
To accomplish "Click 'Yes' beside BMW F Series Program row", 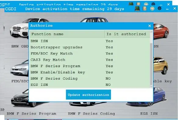I will [109, 66].
